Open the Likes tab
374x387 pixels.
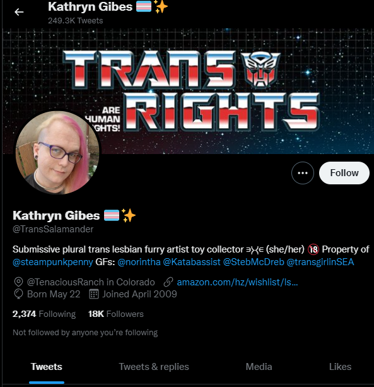[x=340, y=367]
